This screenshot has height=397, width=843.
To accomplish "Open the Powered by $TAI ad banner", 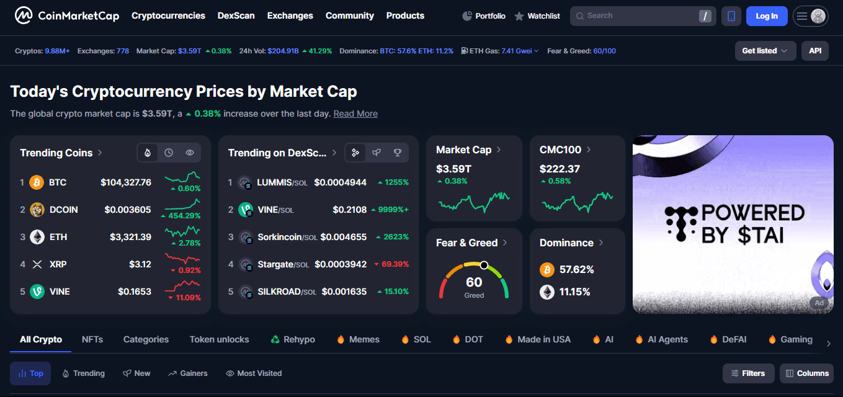I will pyautogui.click(x=733, y=225).
